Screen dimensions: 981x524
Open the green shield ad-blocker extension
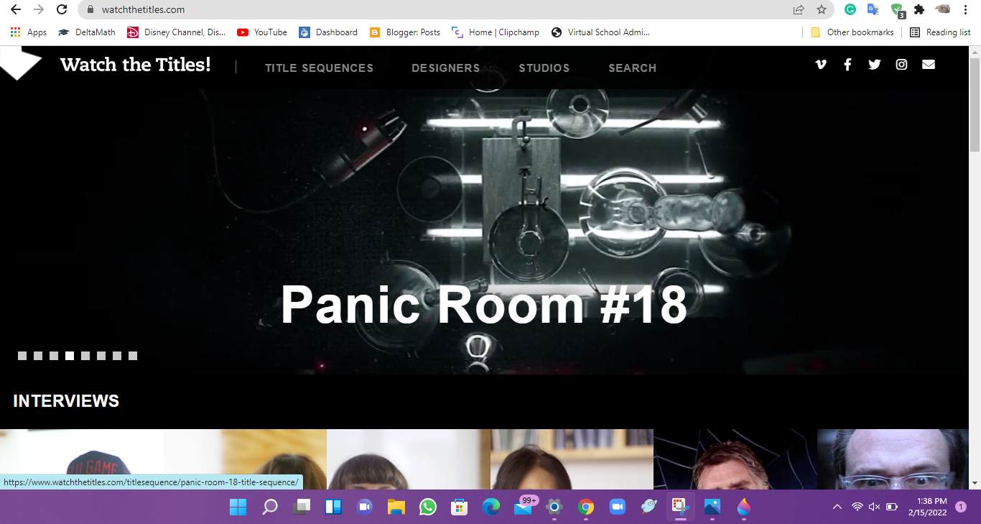897,10
